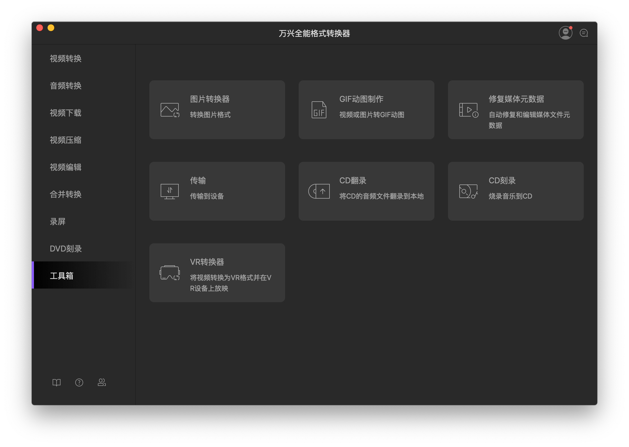
Task: Launch the VR转换器 tool title
Action: click(207, 262)
